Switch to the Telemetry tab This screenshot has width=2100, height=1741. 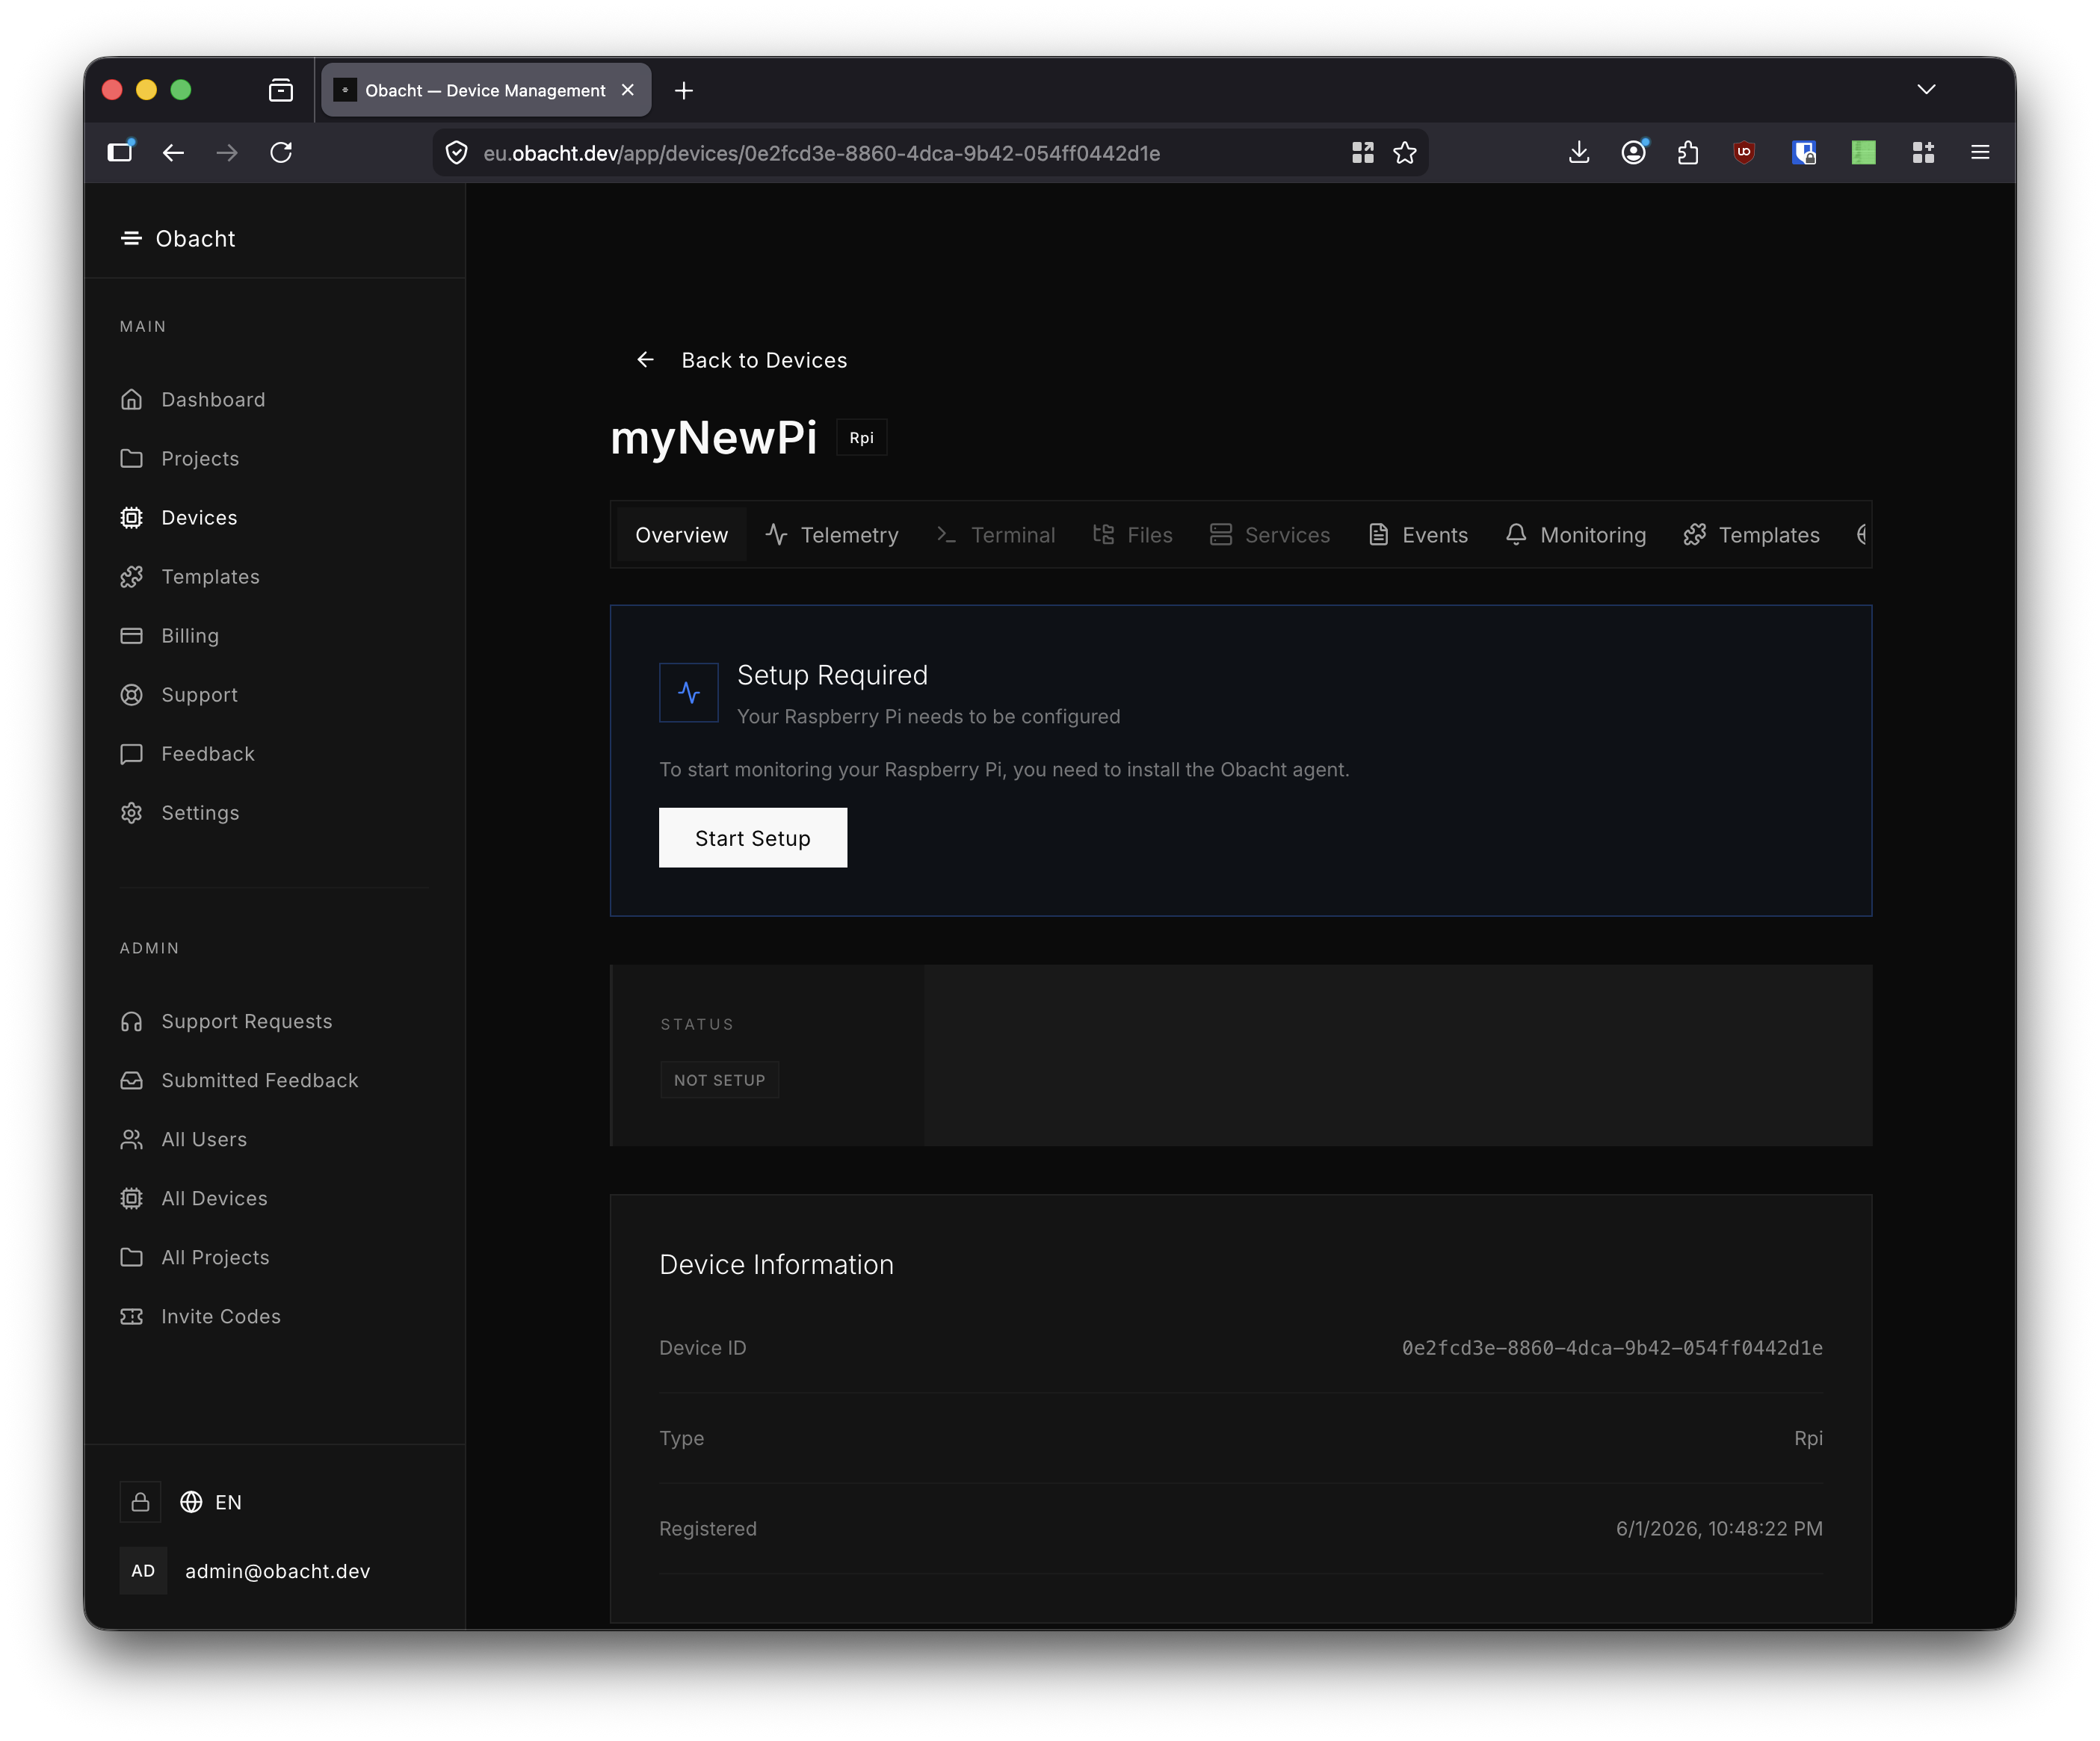coord(832,535)
